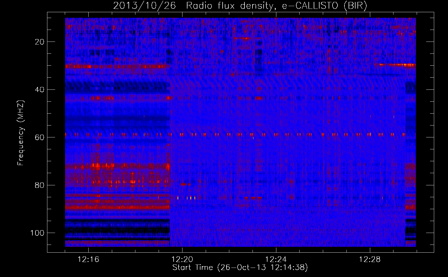This screenshot has height=277, width=448.
Task: Click the frequency tick label 100
Action: tap(37, 233)
